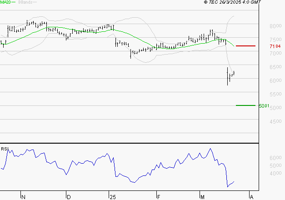The image size is (285, 200).
Task: Click the 7500 price axis label
Action: 275,40
